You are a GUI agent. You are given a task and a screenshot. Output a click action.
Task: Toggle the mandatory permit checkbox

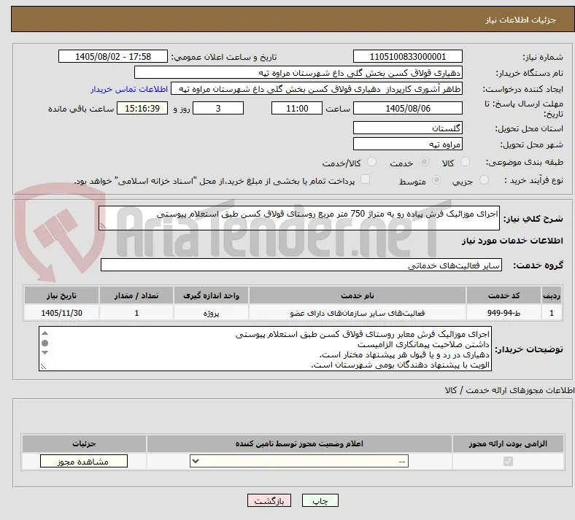pyautogui.click(x=508, y=461)
